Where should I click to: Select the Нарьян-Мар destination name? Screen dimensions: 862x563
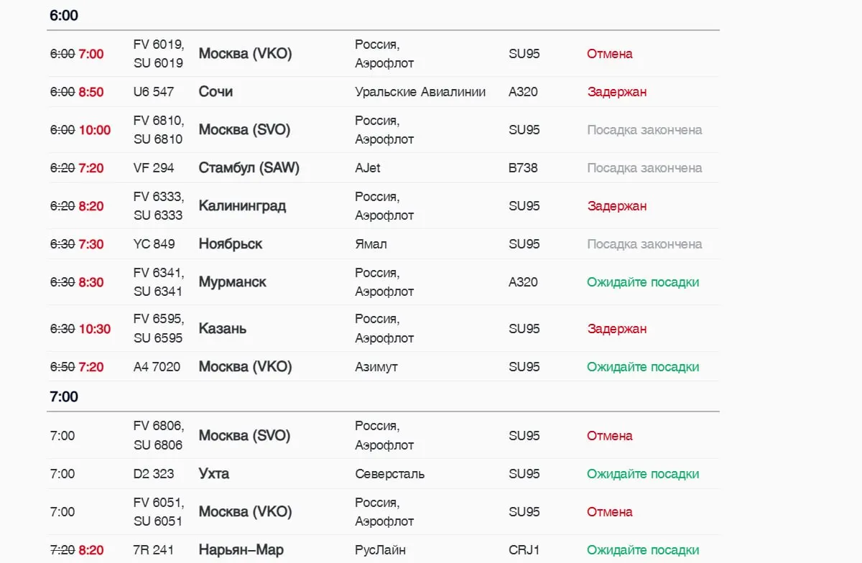tap(241, 550)
